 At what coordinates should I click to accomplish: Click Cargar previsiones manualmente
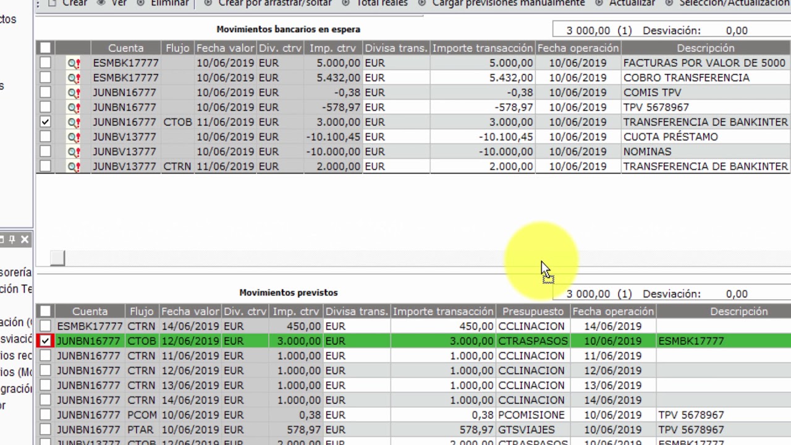(x=501, y=3)
